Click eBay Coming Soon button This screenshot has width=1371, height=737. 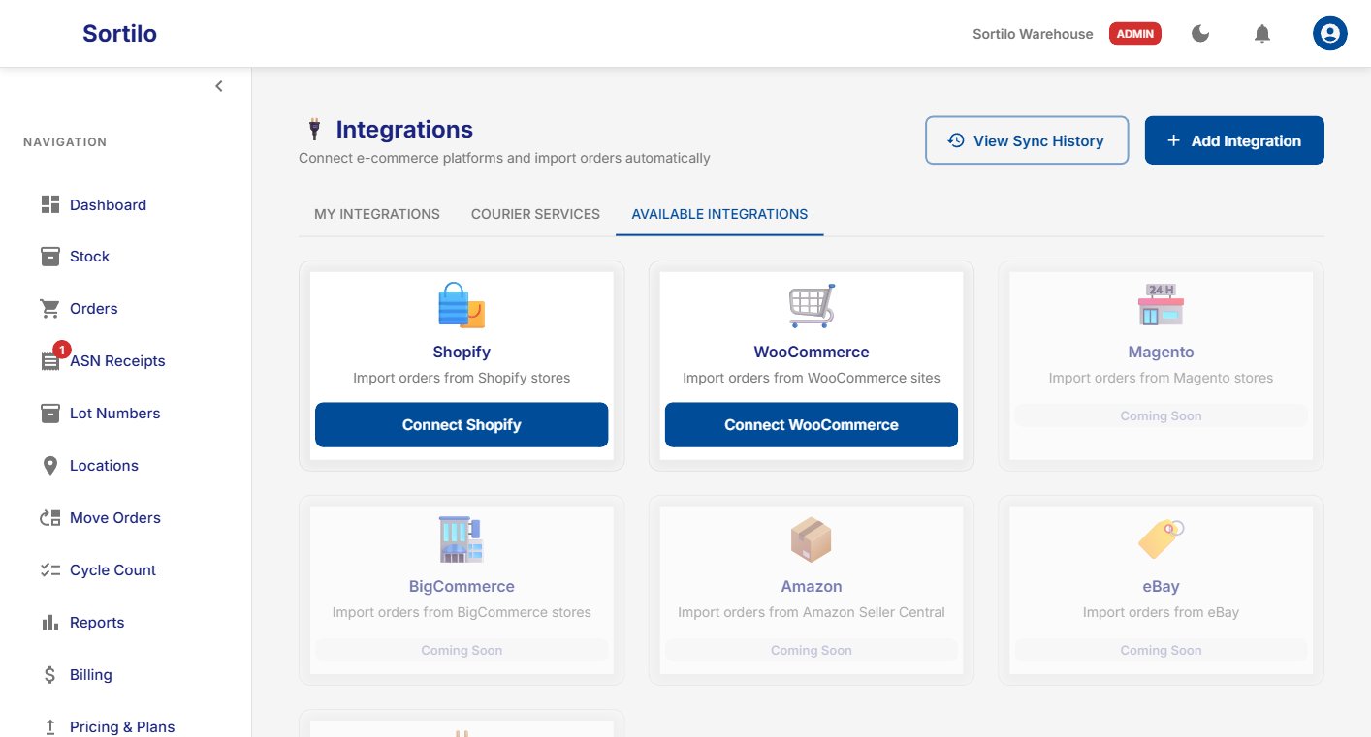click(x=1161, y=651)
